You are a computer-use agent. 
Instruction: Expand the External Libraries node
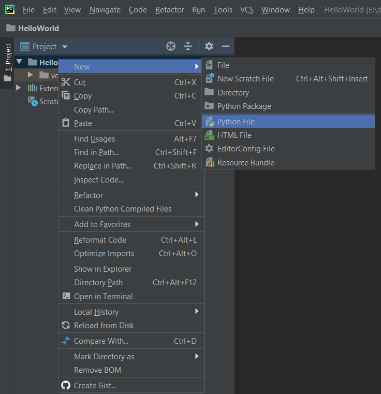[18, 88]
